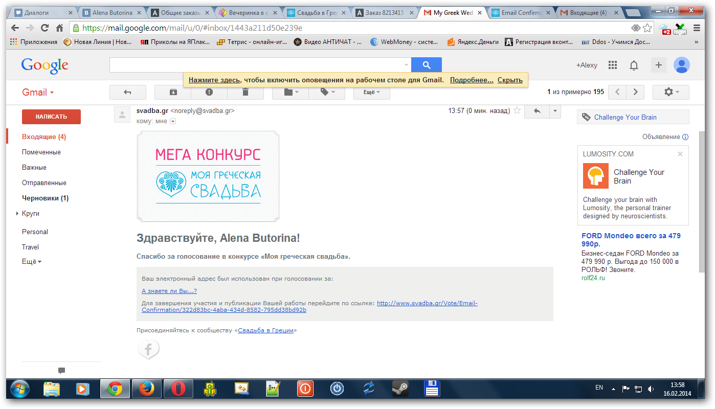
Task: Archive the open email
Action: coord(173,92)
